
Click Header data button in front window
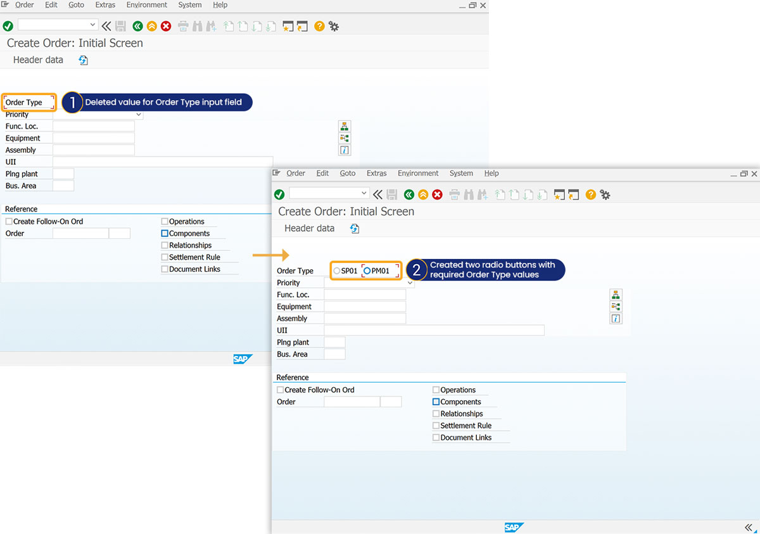(x=310, y=229)
